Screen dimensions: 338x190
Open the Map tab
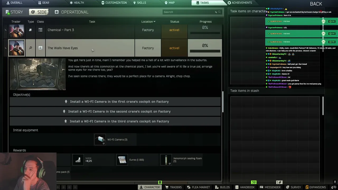click(x=170, y=3)
